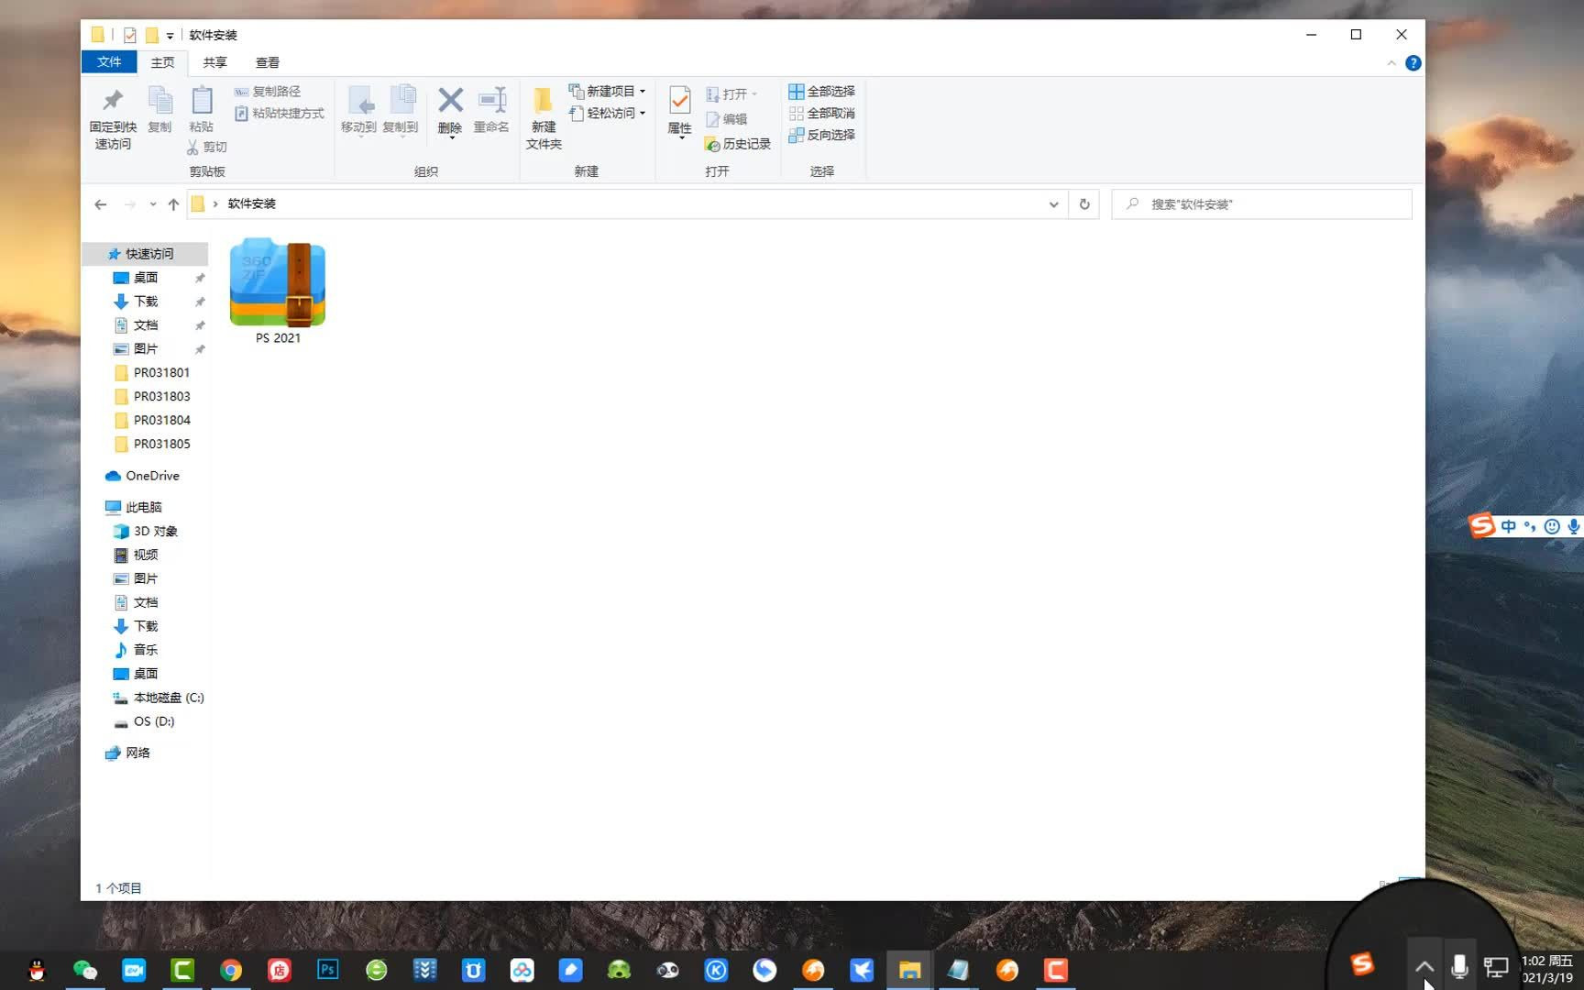Open recent locations dropdown arrow
The width and height of the screenshot is (1584, 990).
152,204
